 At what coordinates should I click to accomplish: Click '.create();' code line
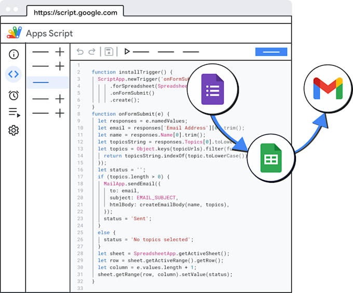point(125,100)
